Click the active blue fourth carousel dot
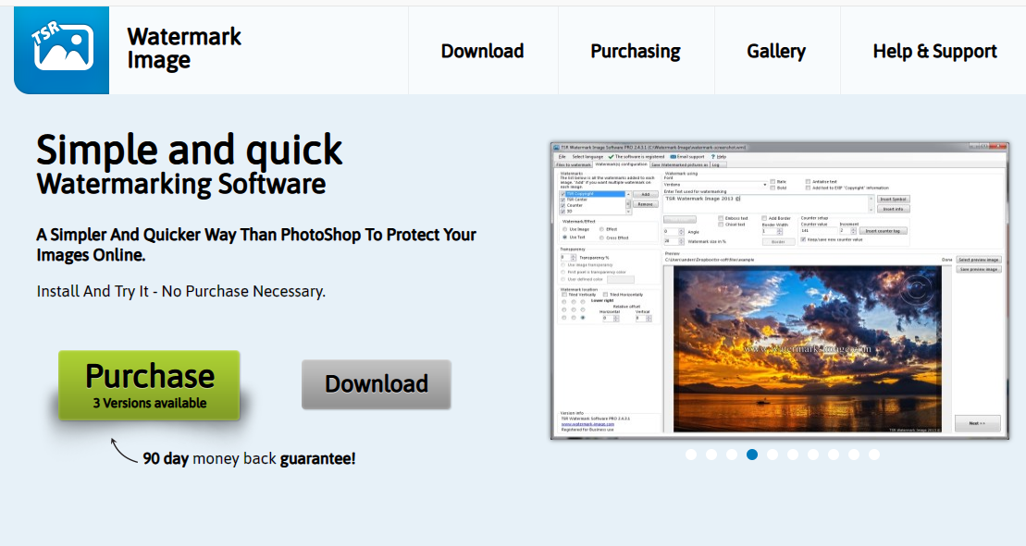Viewport: 1026px width, 546px height. (x=752, y=455)
